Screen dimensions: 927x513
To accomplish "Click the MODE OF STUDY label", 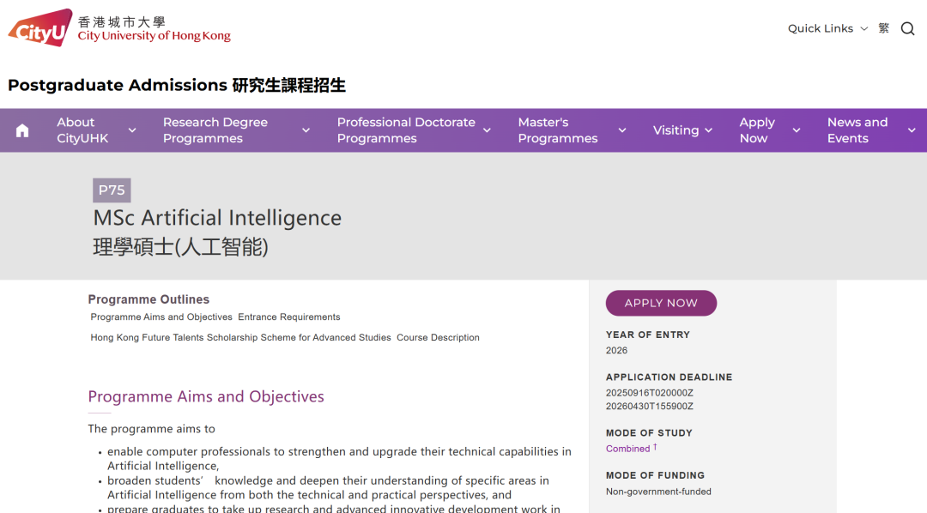I will [x=649, y=433].
